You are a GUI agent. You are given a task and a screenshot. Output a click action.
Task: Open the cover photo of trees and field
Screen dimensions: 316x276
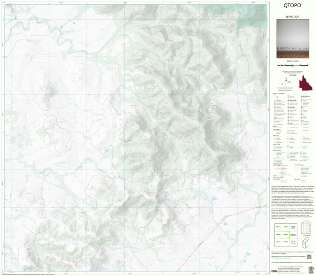click(293, 39)
